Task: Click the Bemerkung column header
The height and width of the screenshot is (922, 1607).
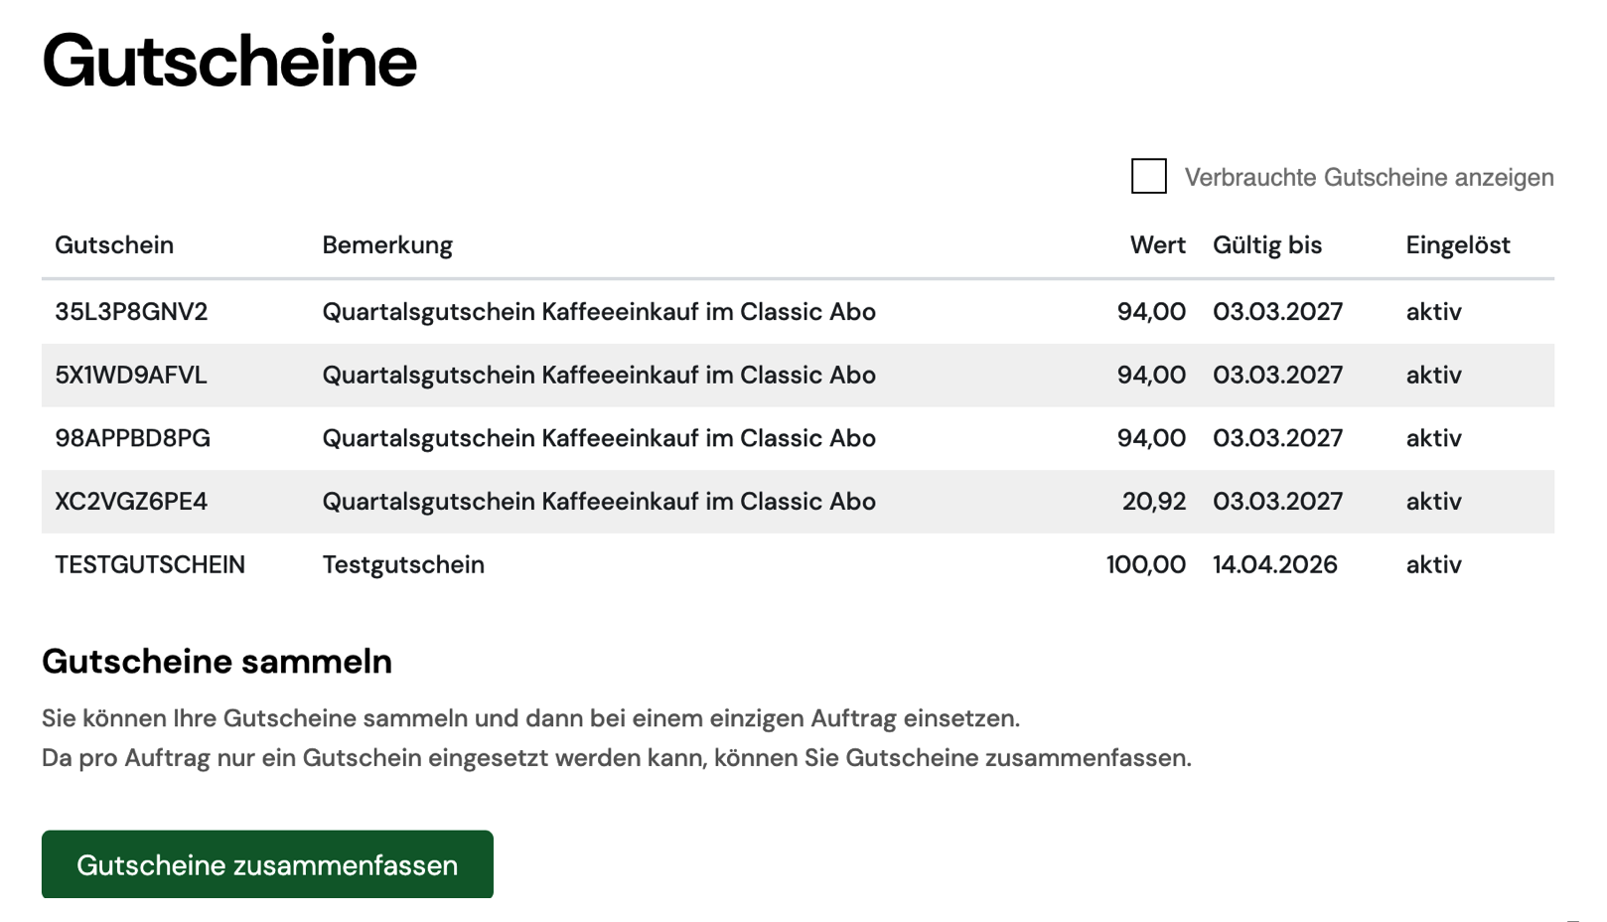Action: (x=387, y=245)
